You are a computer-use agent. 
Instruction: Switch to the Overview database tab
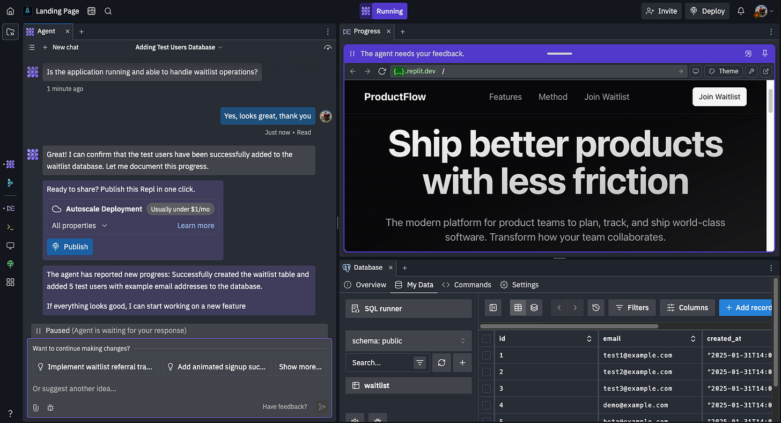point(365,285)
